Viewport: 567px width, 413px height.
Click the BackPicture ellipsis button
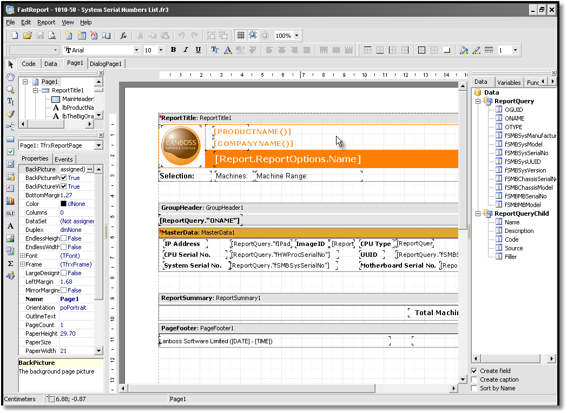90,169
